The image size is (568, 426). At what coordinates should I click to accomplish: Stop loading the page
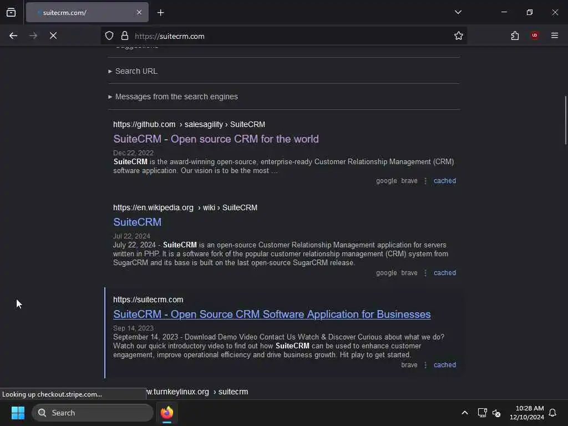click(53, 35)
